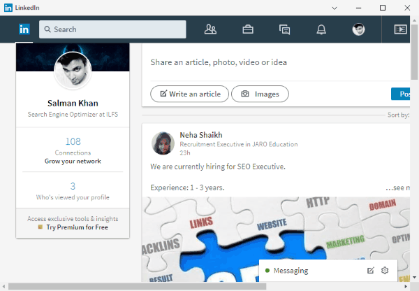Click the Write an article button
419x291 pixels.
click(x=189, y=94)
